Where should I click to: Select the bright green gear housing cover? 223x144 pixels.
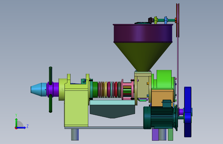pos(164,79)
